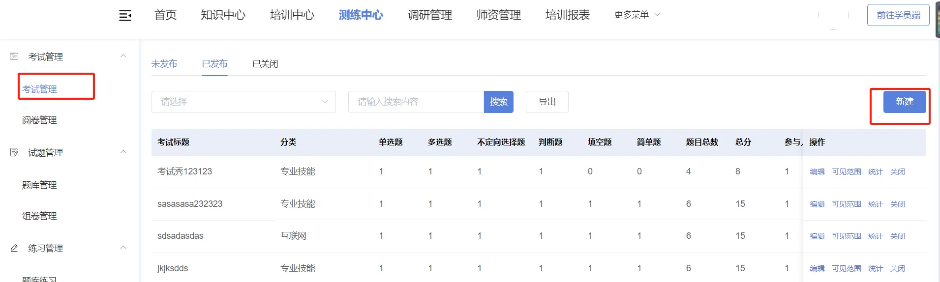Image resolution: width=940 pixels, height=282 pixels.
Task: Click 统计 for sasasasa232323 row
Action: pyautogui.click(x=876, y=204)
